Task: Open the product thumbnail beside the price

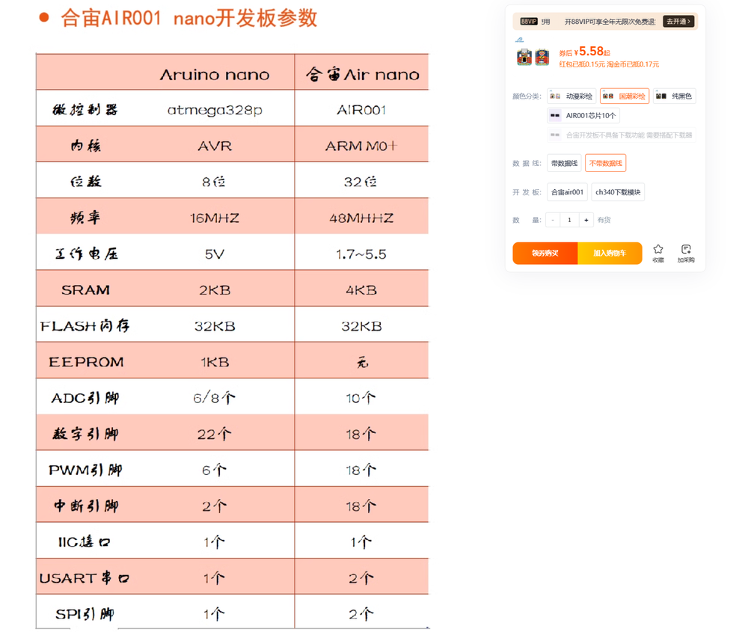Action: 533,58
